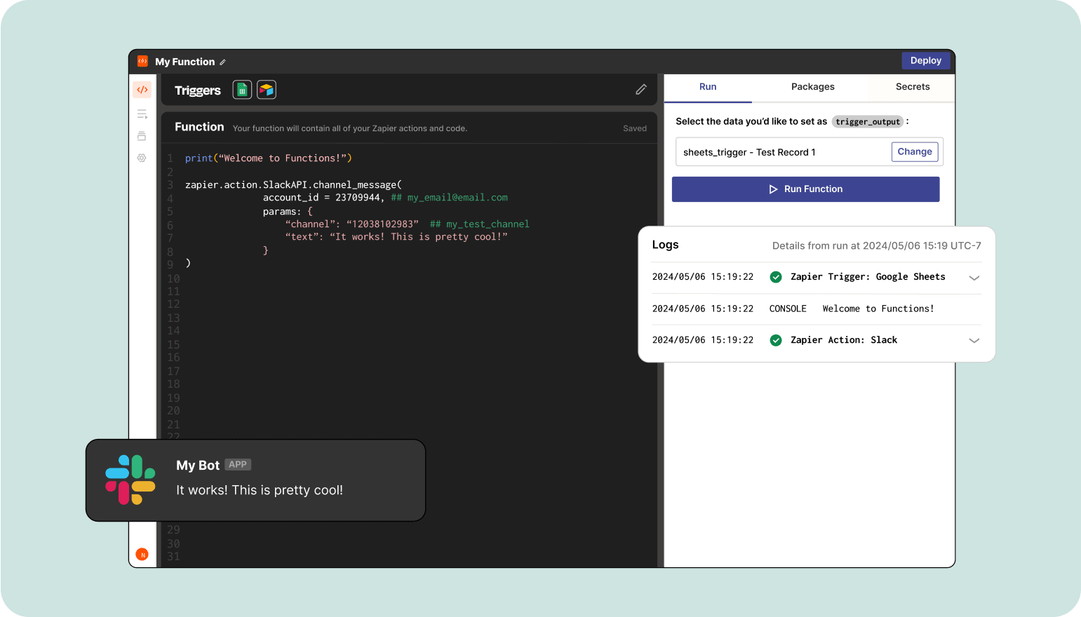Open the settings gear in the left sidebar
The width and height of the screenshot is (1081, 617).
pyautogui.click(x=142, y=158)
